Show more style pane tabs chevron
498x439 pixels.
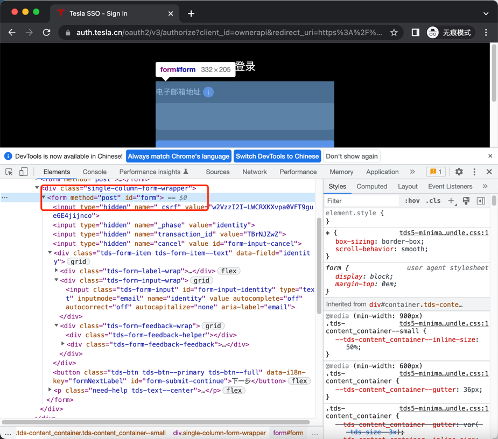pos(485,186)
